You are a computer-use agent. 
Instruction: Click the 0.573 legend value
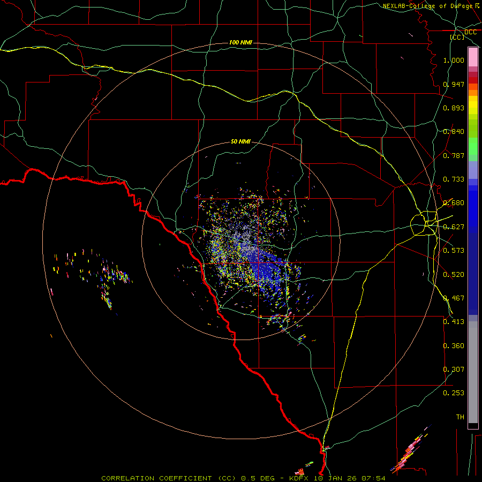[454, 251]
